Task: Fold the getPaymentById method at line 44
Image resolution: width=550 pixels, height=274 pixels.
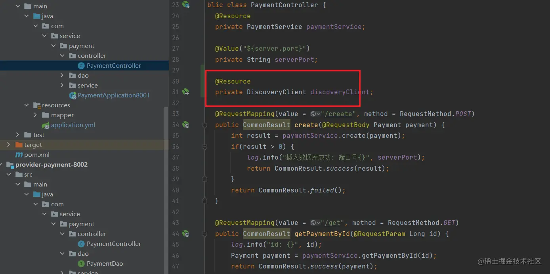Action: point(205,234)
